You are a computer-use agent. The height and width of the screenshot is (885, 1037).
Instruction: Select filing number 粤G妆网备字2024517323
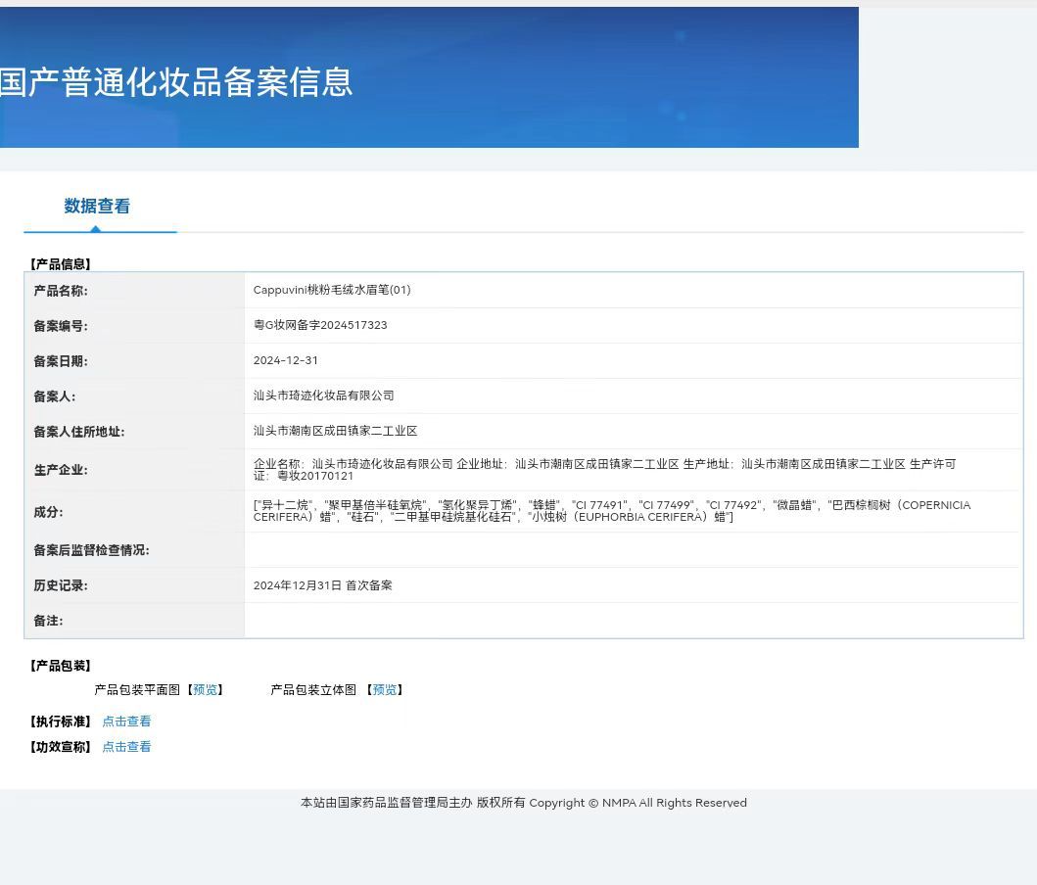coord(320,325)
